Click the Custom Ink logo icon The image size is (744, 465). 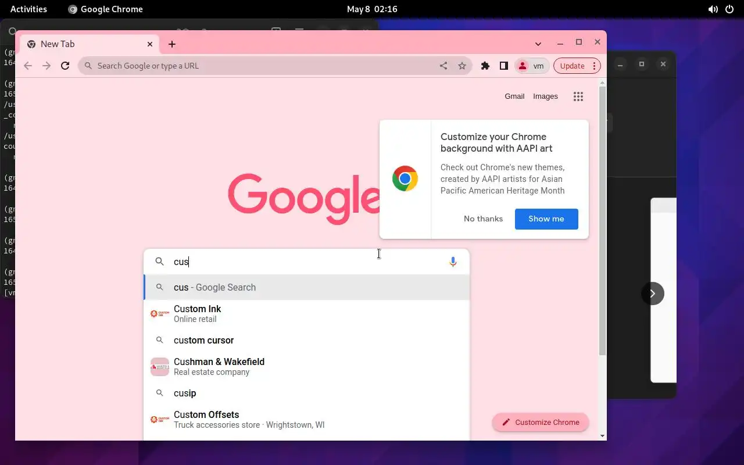[x=160, y=314]
